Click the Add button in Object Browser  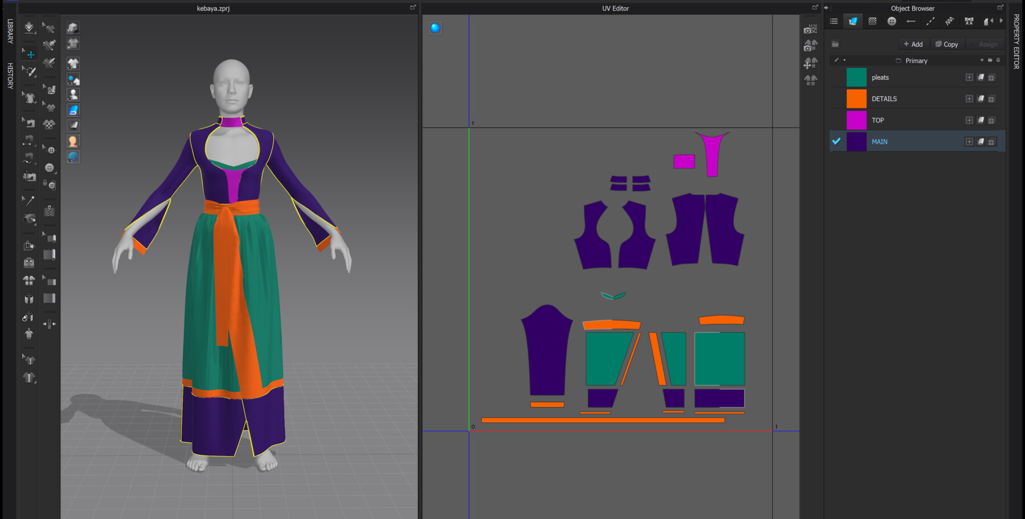pos(913,44)
